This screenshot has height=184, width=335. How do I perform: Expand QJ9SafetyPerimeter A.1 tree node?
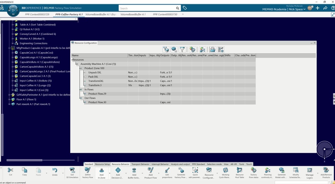(9, 95)
